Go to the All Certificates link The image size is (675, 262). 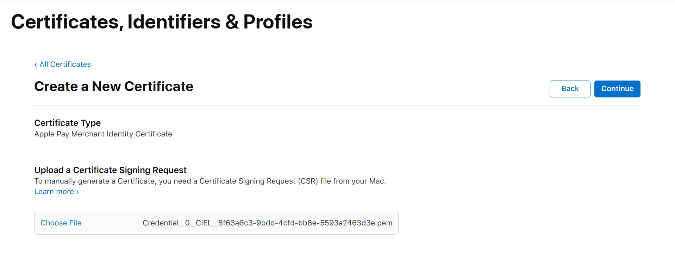coord(65,64)
